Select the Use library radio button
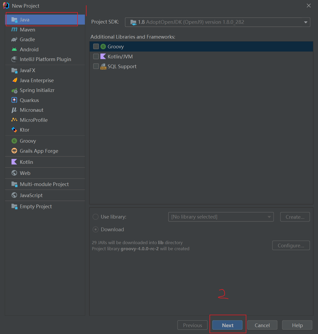The width and height of the screenshot is (318, 334). (96, 217)
